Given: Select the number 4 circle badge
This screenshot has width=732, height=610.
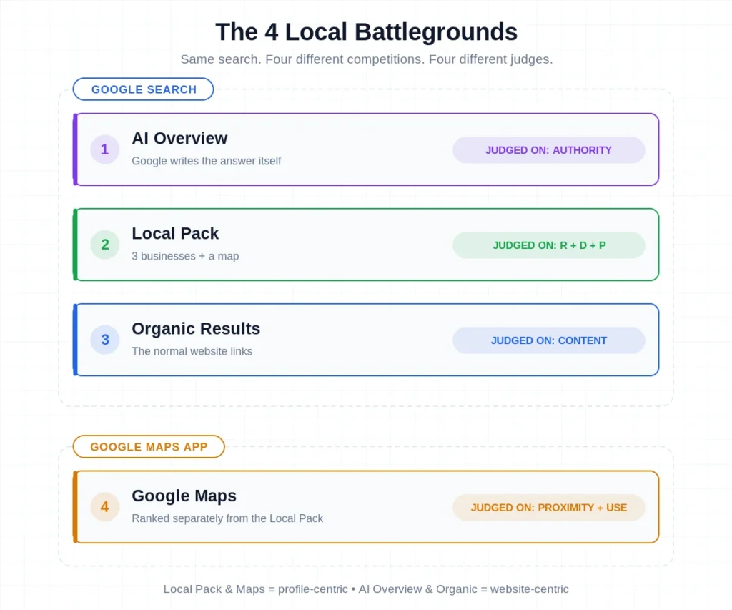Looking at the screenshot, I should 104,507.
